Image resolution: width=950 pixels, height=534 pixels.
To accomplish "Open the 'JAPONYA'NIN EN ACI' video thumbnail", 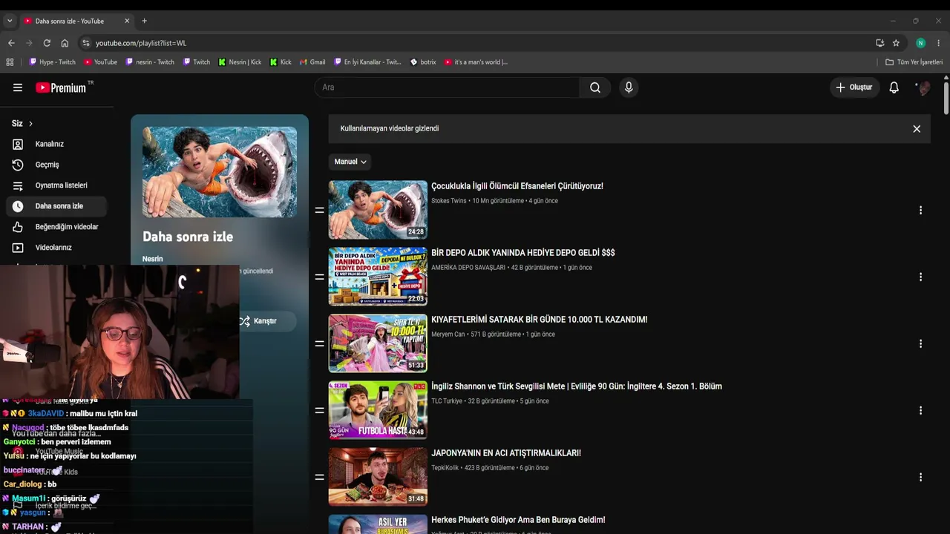I will click(378, 477).
